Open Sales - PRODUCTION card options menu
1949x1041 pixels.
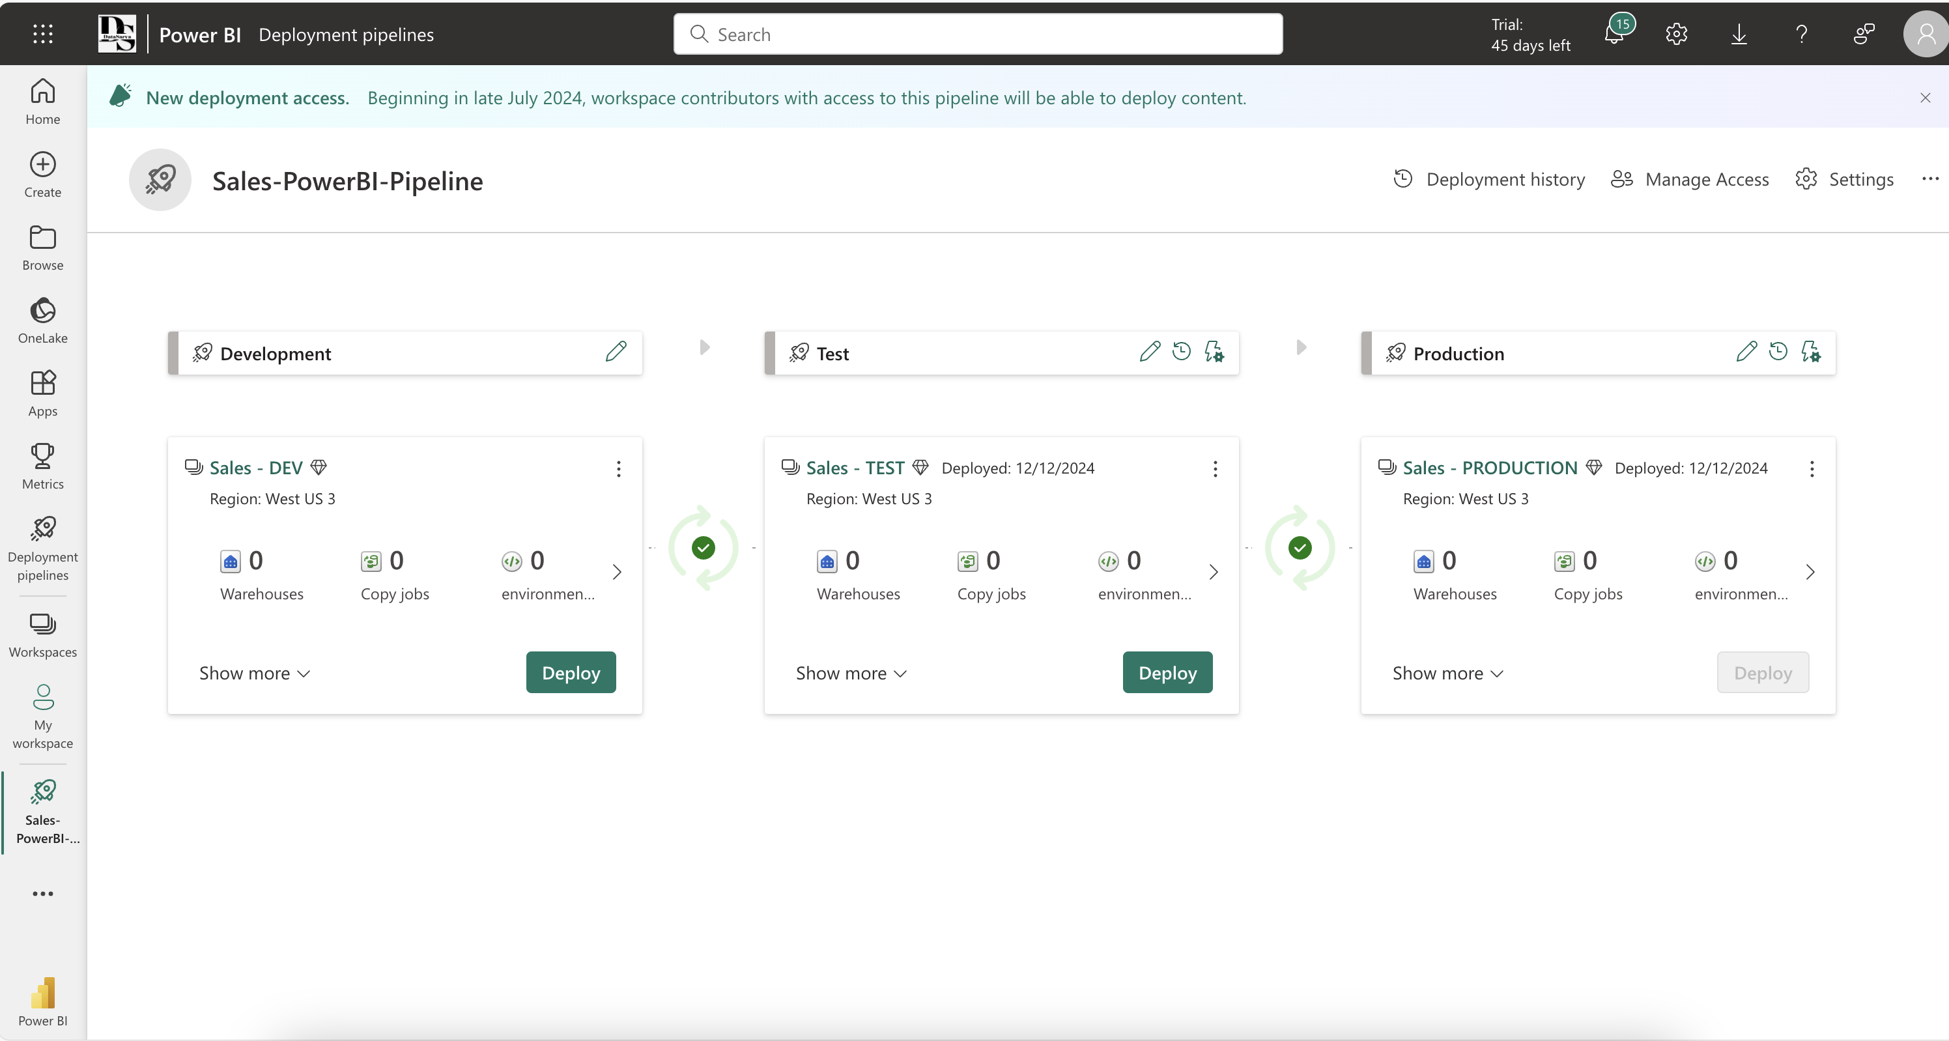pos(1812,468)
